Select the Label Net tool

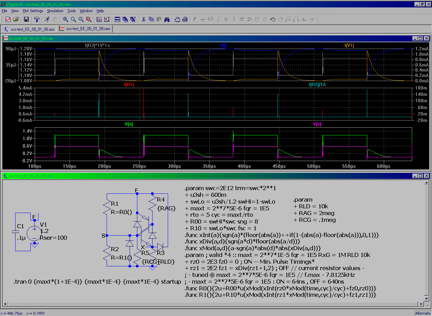(211, 20)
